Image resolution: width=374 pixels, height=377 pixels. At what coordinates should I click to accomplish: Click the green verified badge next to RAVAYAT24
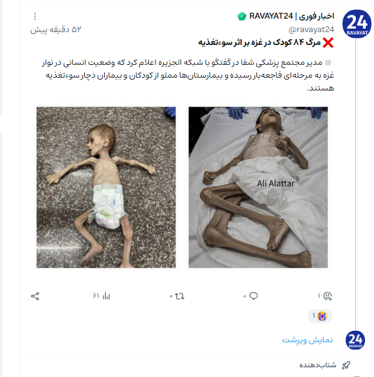[x=242, y=16]
